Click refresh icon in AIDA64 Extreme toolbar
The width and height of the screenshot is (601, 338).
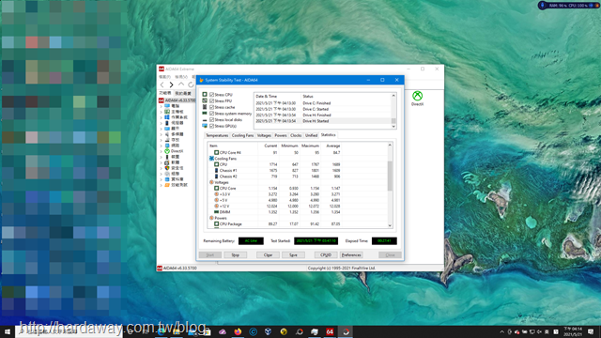click(191, 84)
